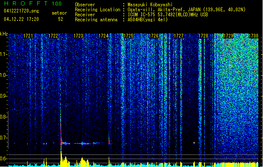Click the yellow 'meteor' label
Viewport: 263px width, 167px height.
pos(59,13)
